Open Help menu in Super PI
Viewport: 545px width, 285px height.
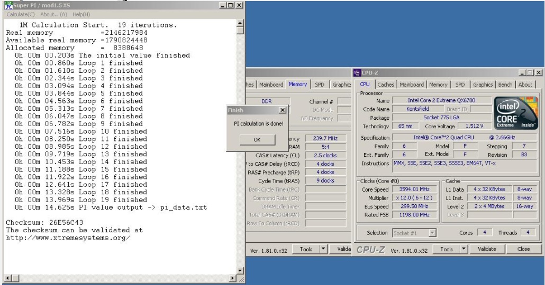(x=81, y=14)
